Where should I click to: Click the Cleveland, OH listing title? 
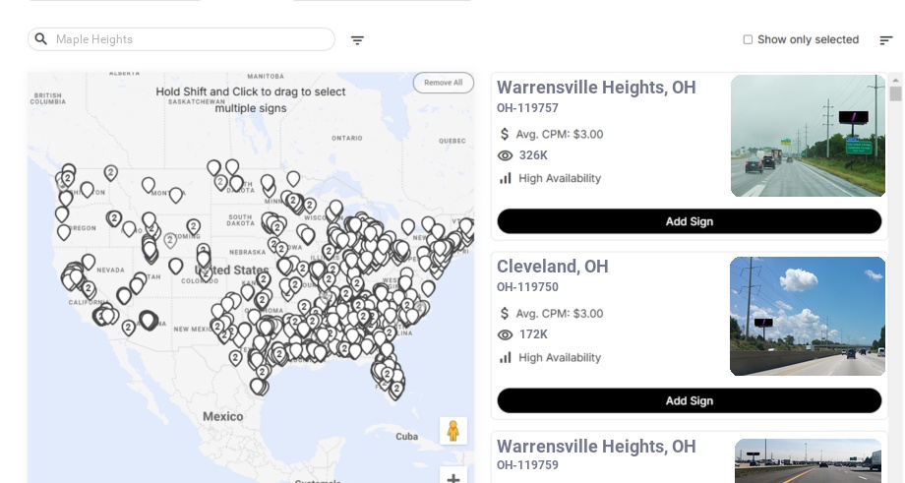pyautogui.click(x=553, y=267)
